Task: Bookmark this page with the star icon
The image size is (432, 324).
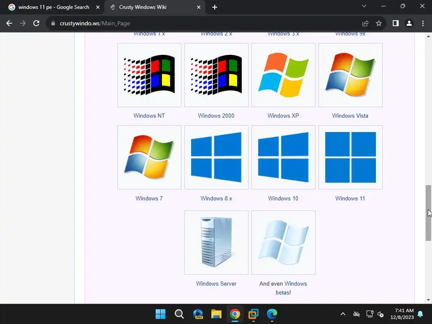Action: click(x=379, y=24)
